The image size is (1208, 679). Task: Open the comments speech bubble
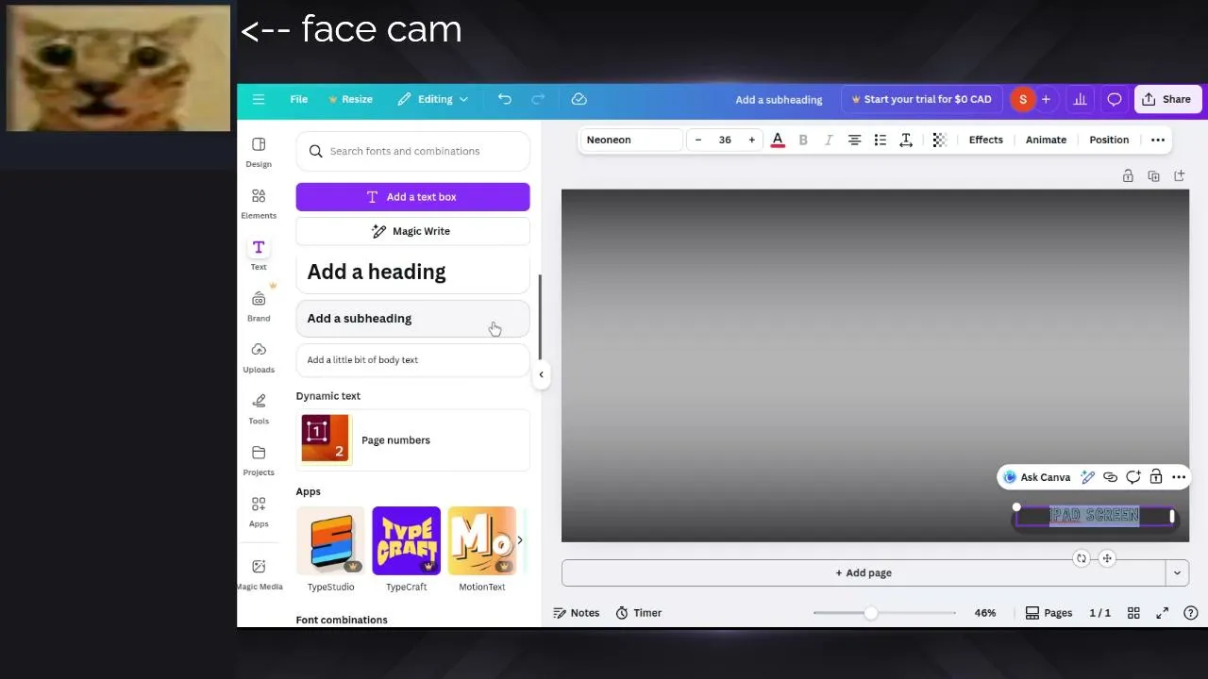1114,99
